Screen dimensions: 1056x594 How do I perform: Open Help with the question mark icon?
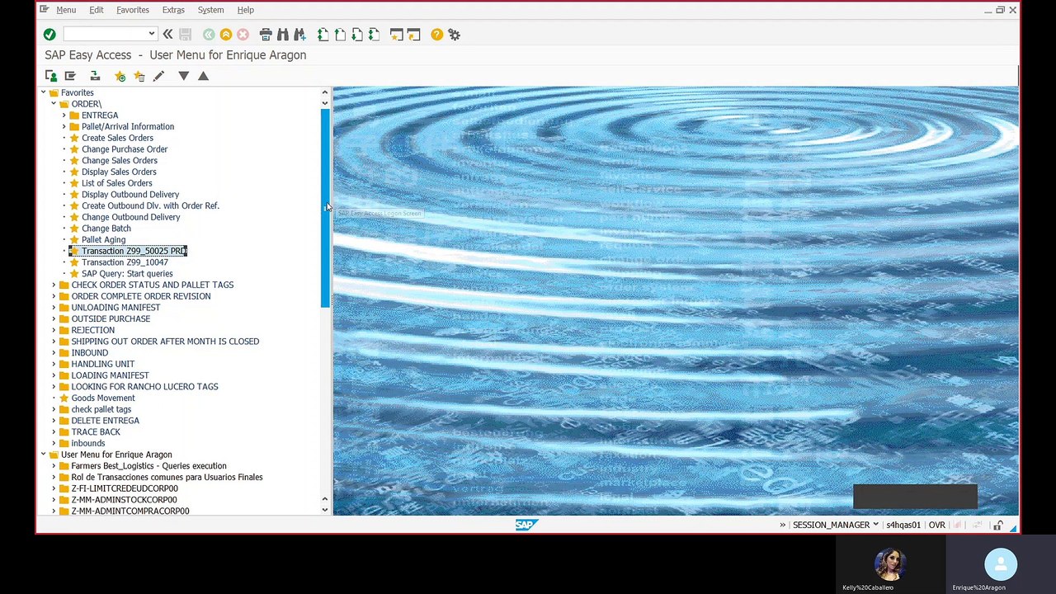click(x=436, y=35)
